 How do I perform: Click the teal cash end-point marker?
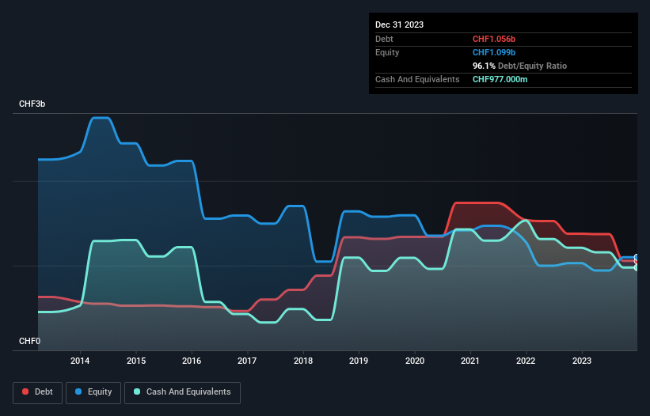pyautogui.click(x=637, y=268)
